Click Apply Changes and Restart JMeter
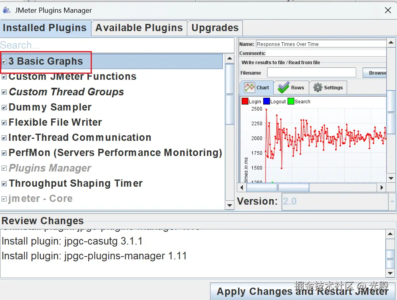397x300 pixels. point(303,291)
